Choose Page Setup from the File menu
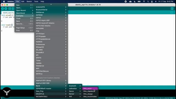 coord(24,28)
